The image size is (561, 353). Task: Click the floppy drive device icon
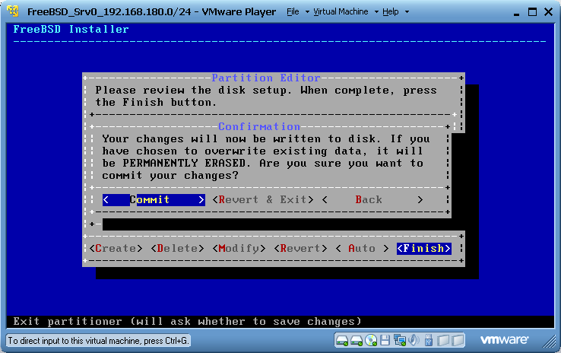click(x=385, y=340)
